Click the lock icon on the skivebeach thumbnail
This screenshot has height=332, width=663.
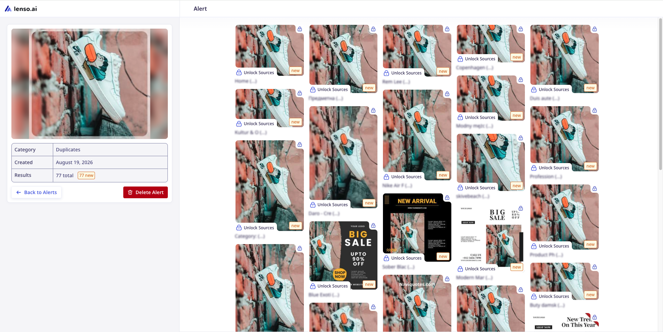pyautogui.click(x=521, y=138)
